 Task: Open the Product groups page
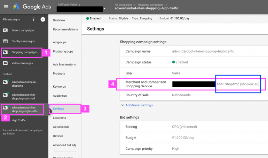[63, 51]
